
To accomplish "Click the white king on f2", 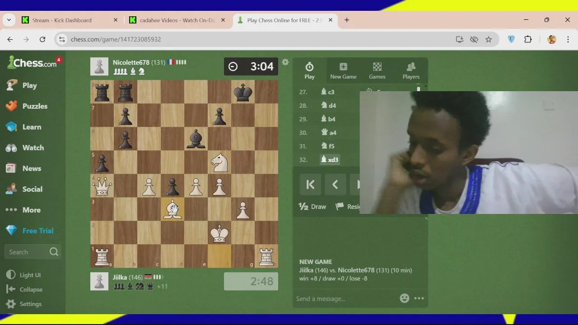I will [219, 232].
